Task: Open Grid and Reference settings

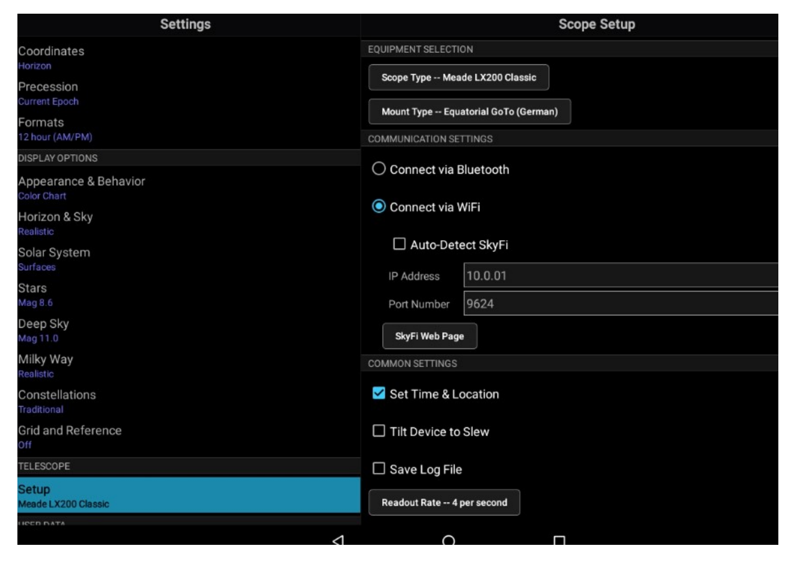Action: click(189, 437)
